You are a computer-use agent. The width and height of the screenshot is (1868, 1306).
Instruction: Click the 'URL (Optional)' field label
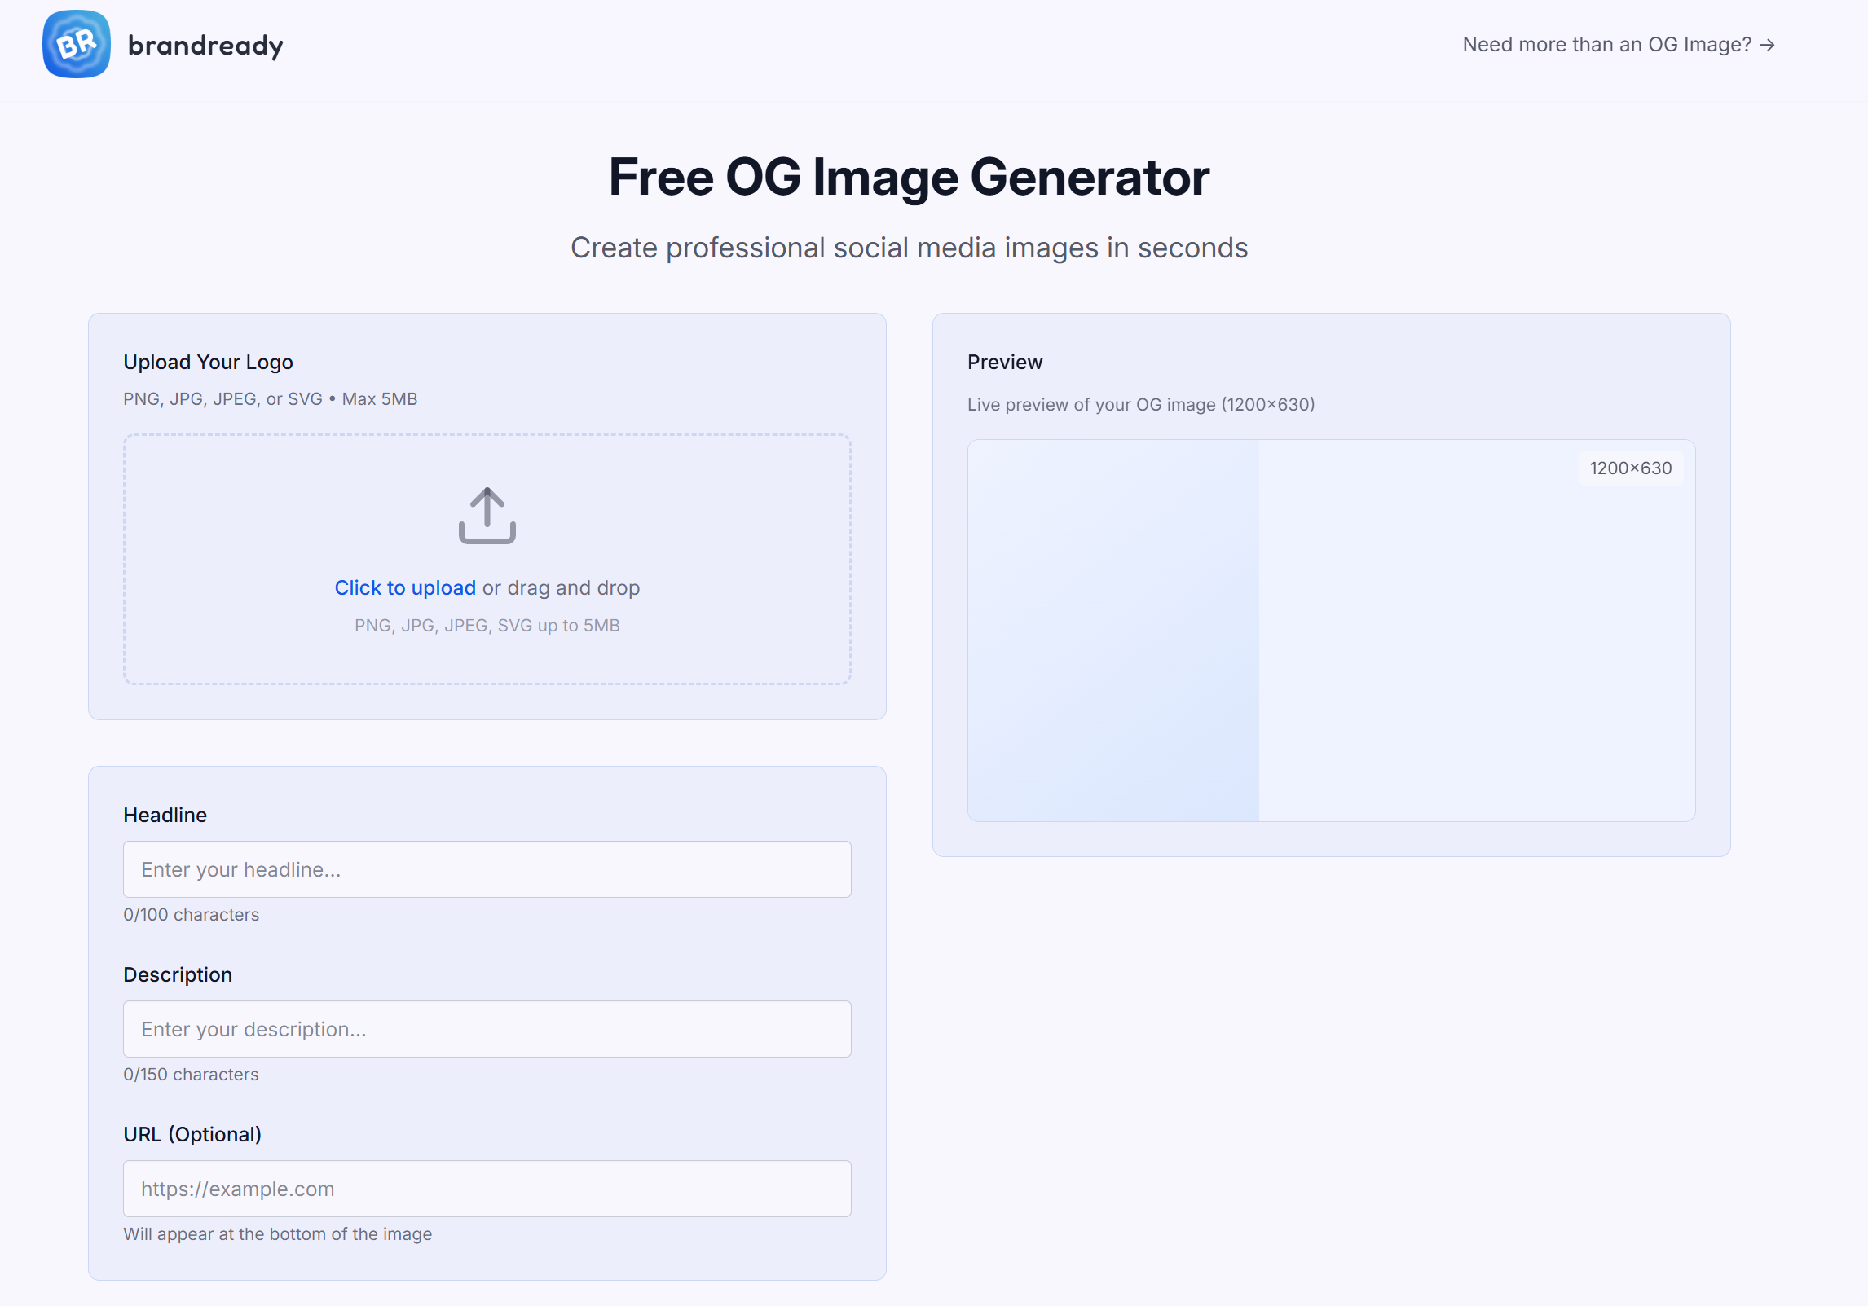(192, 1134)
